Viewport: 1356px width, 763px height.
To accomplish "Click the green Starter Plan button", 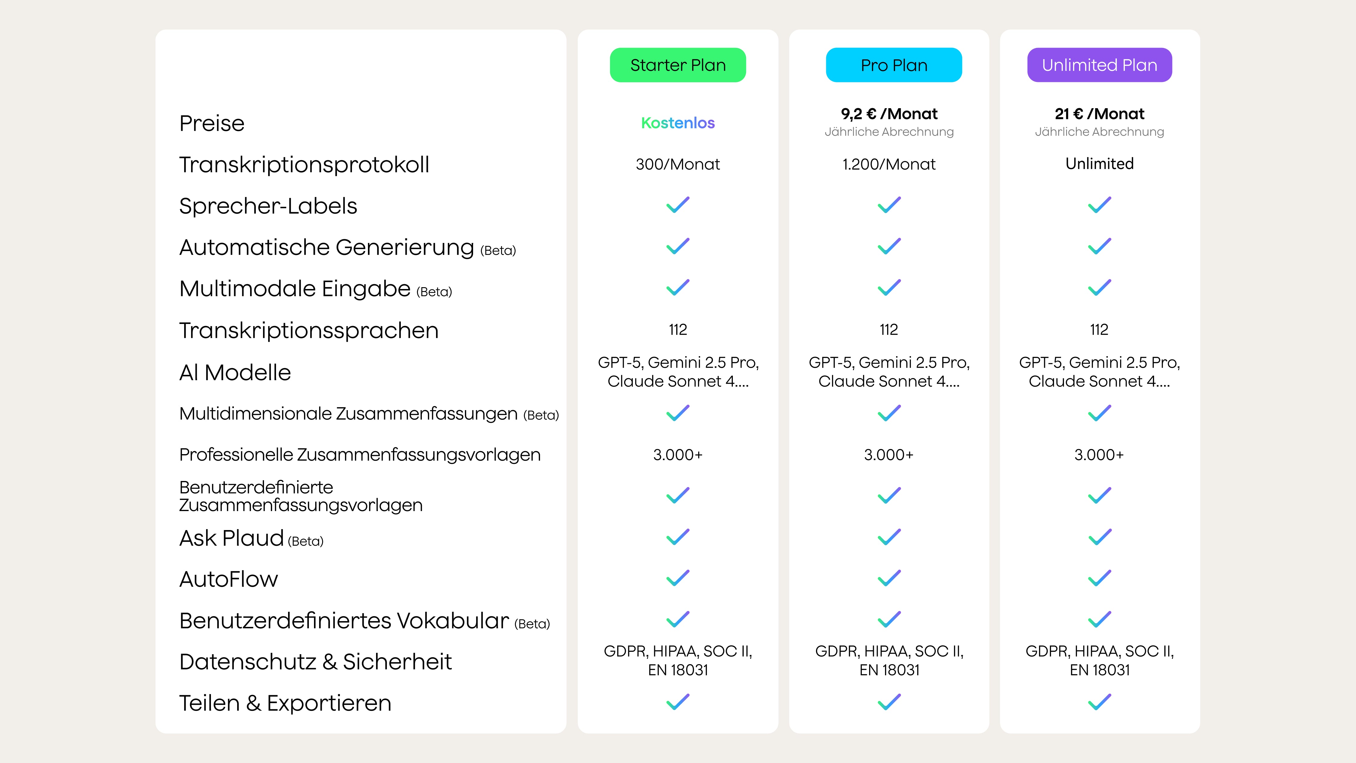I will coord(677,65).
